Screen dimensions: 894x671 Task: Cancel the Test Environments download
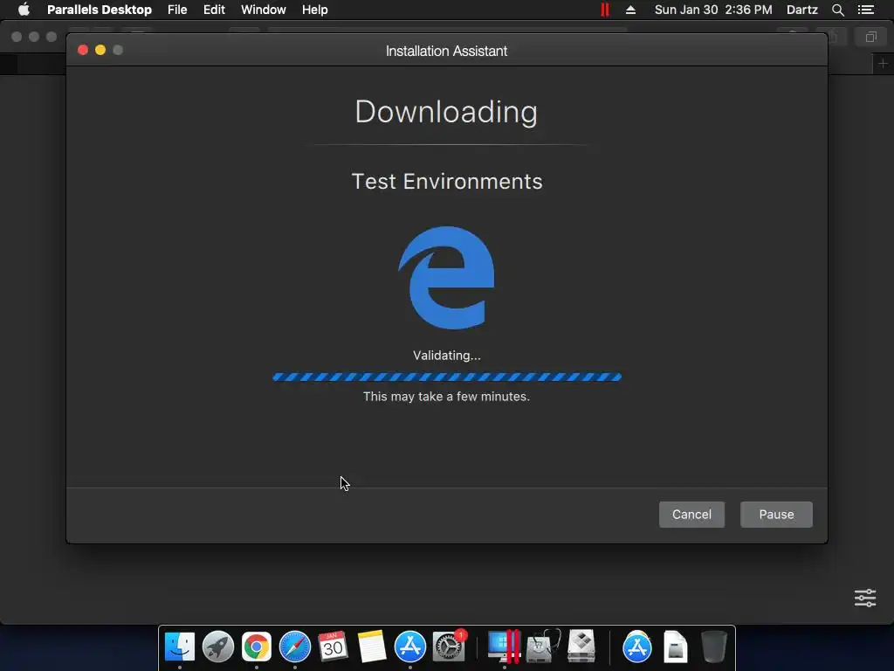coord(691,514)
